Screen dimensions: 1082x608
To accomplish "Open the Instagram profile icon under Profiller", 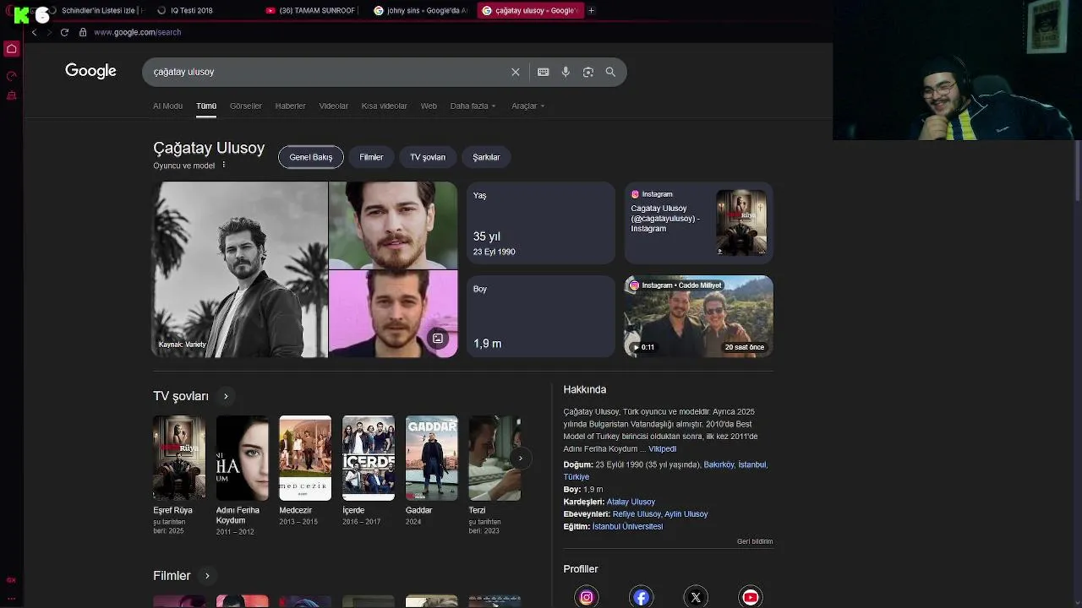I will click(586, 597).
